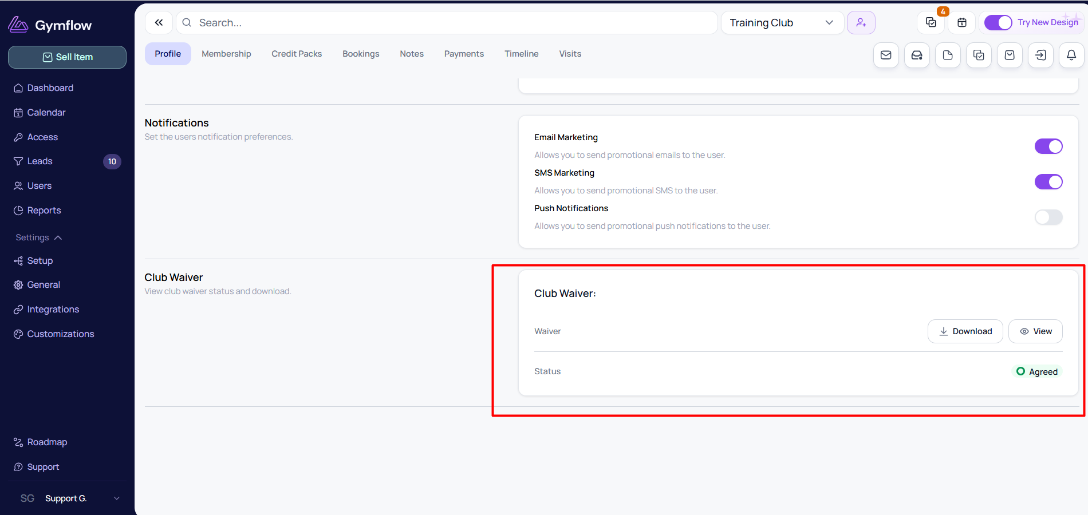
Task: Click the tasks icon beside the shopping bag
Action: click(979, 56)
